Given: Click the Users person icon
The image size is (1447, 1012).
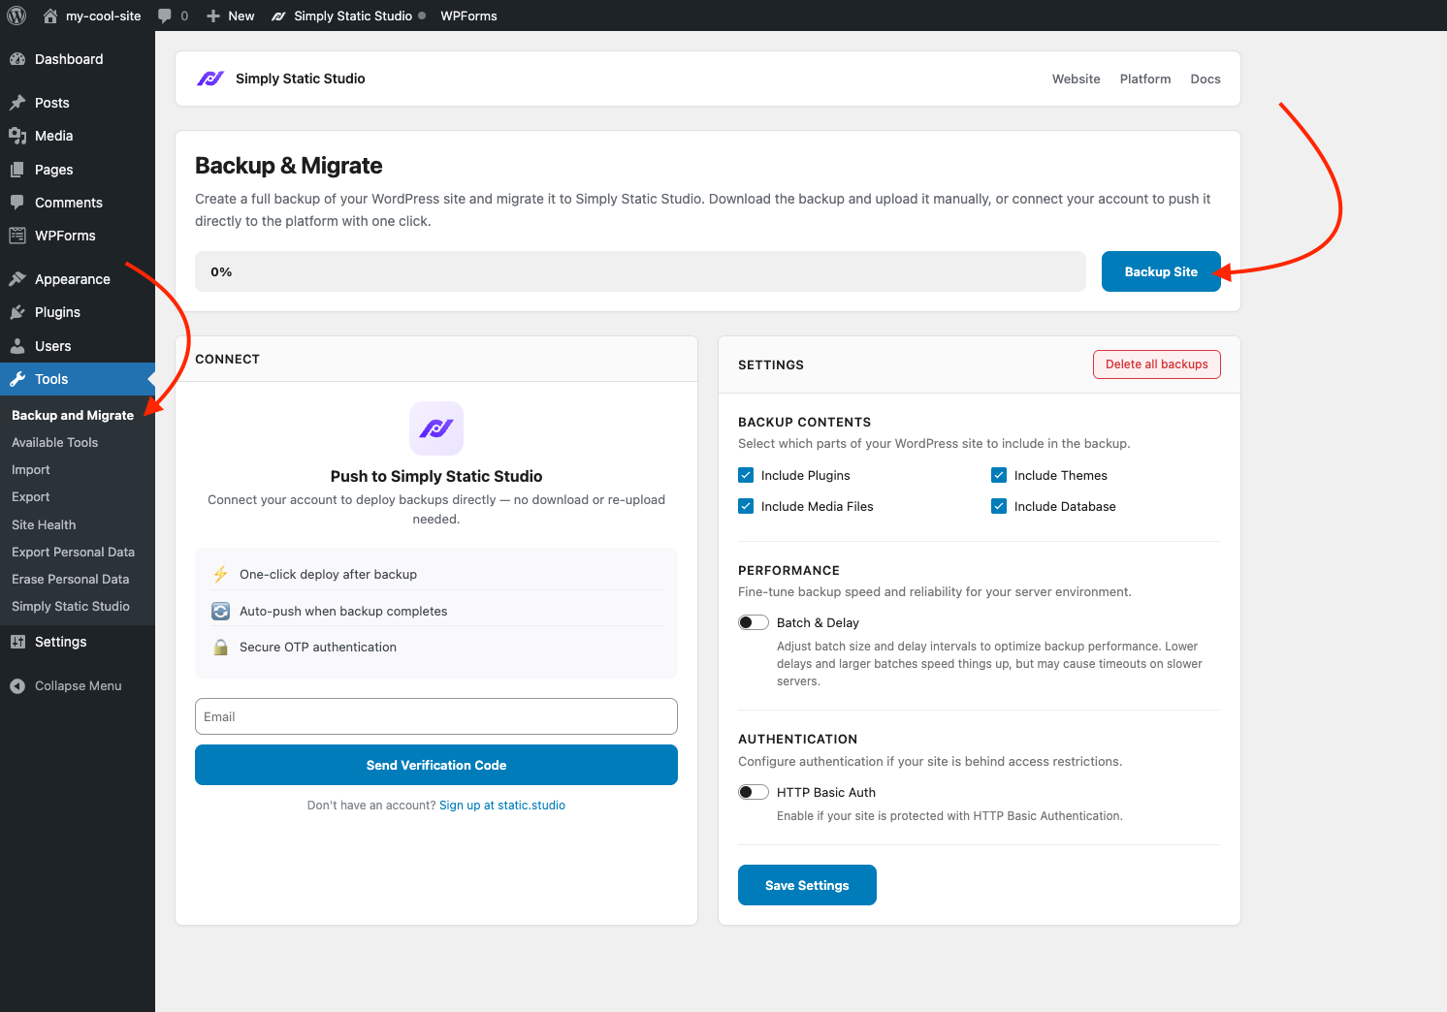Looking at the screenshot, I should [x=17, y=346].
